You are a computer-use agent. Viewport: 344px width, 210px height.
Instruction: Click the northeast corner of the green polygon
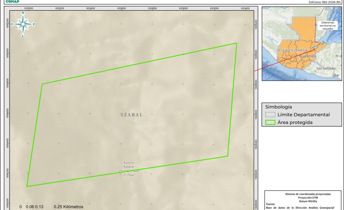236,43
